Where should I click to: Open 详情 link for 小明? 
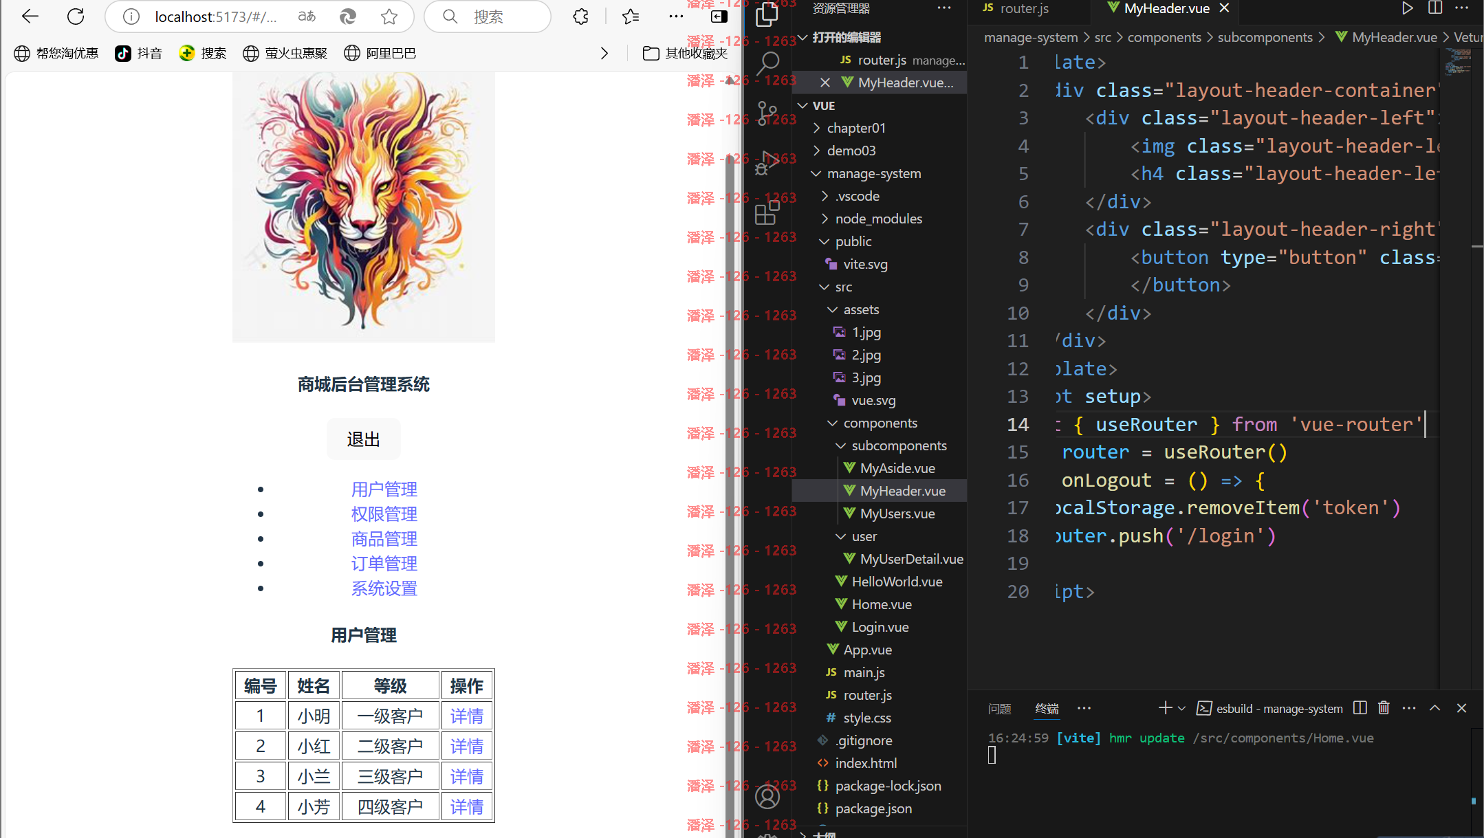(466, 716)
